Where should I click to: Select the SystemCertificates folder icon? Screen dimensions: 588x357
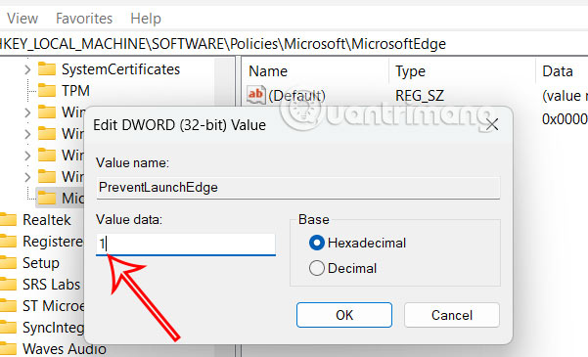click(x=47, y=69)
